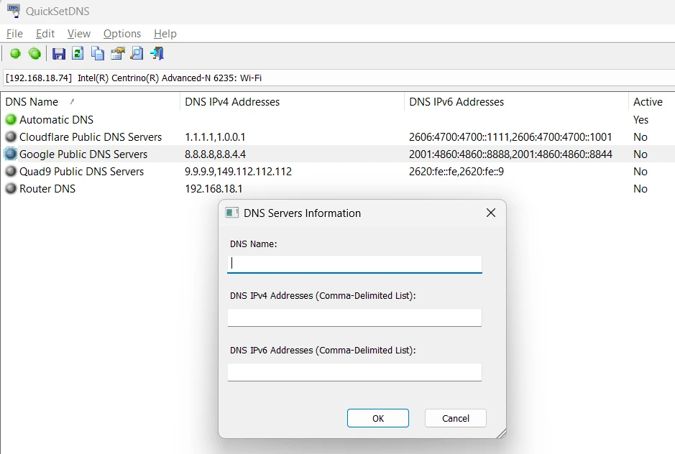The height and width of the screenshot is (454, 675).
Task: Click the copy selected items icon
Action: (x=98, y=53)
